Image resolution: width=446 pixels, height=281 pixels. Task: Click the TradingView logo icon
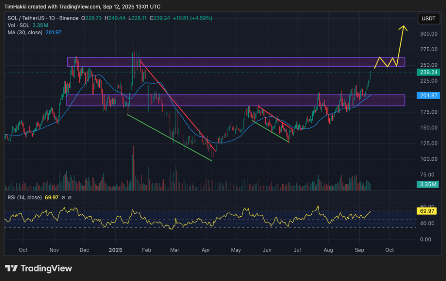(11, 268)
